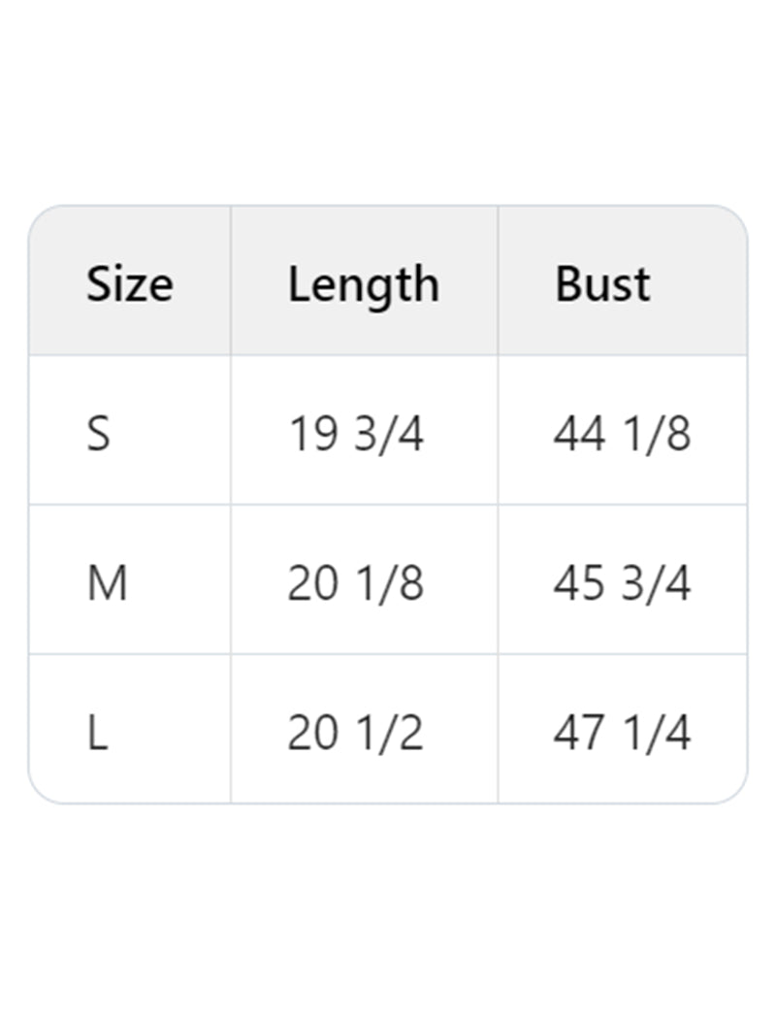This screenshot has height=1019, width=776.
Task: Click the 45 3/4 bust value
Action: pyautogui.click(x=622, y=584)
